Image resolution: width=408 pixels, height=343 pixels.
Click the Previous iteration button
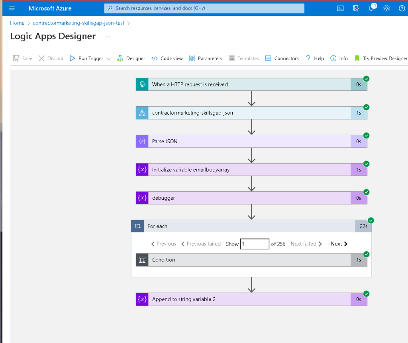pyautogui.click(x=164, y=244)
